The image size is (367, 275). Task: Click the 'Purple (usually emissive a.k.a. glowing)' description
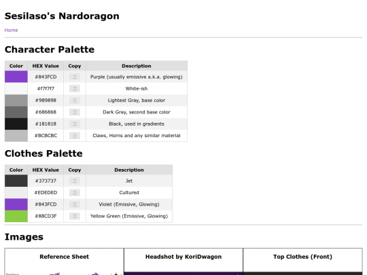click(x=137, y=77)
